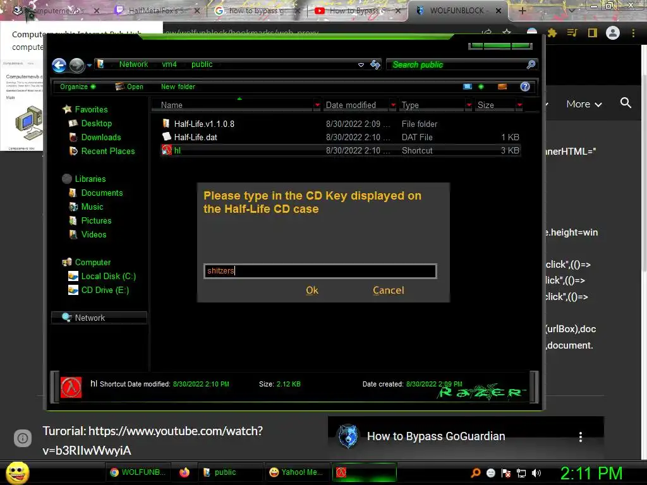Switch to the How to Bypass YouTube tab

point(358,11)
